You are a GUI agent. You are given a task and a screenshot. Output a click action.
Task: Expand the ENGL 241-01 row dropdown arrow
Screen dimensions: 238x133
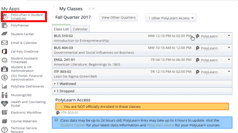229,59
